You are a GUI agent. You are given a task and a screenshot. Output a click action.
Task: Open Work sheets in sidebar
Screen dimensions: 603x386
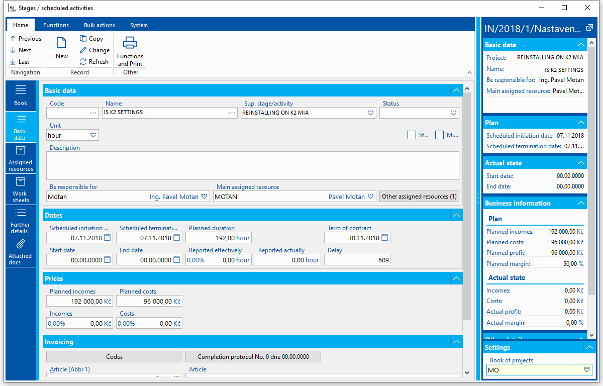(21, 189)
